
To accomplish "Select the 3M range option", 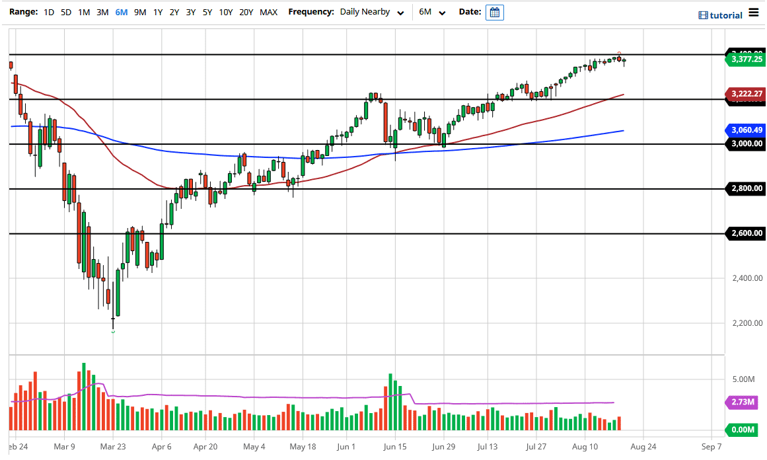I will pos(101,12).
